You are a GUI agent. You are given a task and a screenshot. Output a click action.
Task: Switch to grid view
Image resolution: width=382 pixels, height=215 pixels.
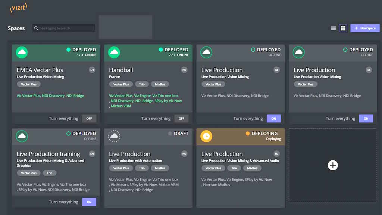point(343,28)
